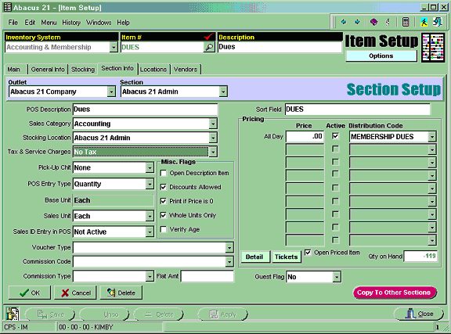Switch to the Locations tab
Screen dimensions: 451x334
pos(153,70)
